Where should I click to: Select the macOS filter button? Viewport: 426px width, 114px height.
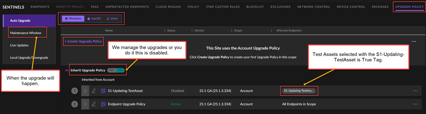click(x=94, y=19)
